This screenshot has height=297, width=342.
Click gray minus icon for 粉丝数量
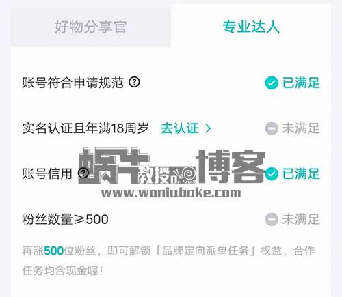pos(272,219)
